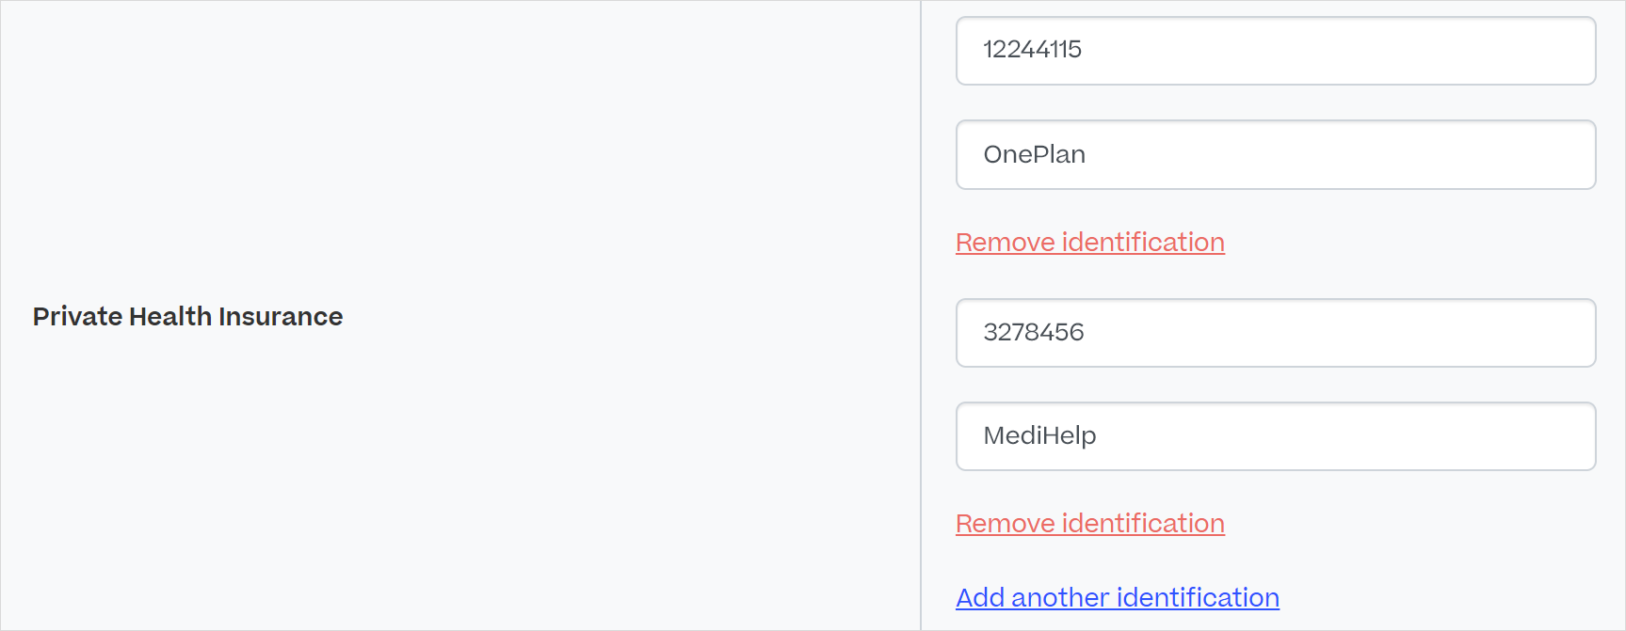Focus the OnePlan text field
This screenshot has width=1626, height=631.
point(1276,154)
